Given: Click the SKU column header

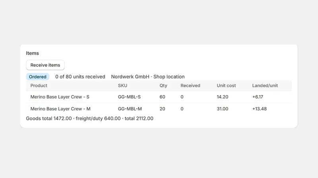Looking at the screenshot, I should 122,85.
